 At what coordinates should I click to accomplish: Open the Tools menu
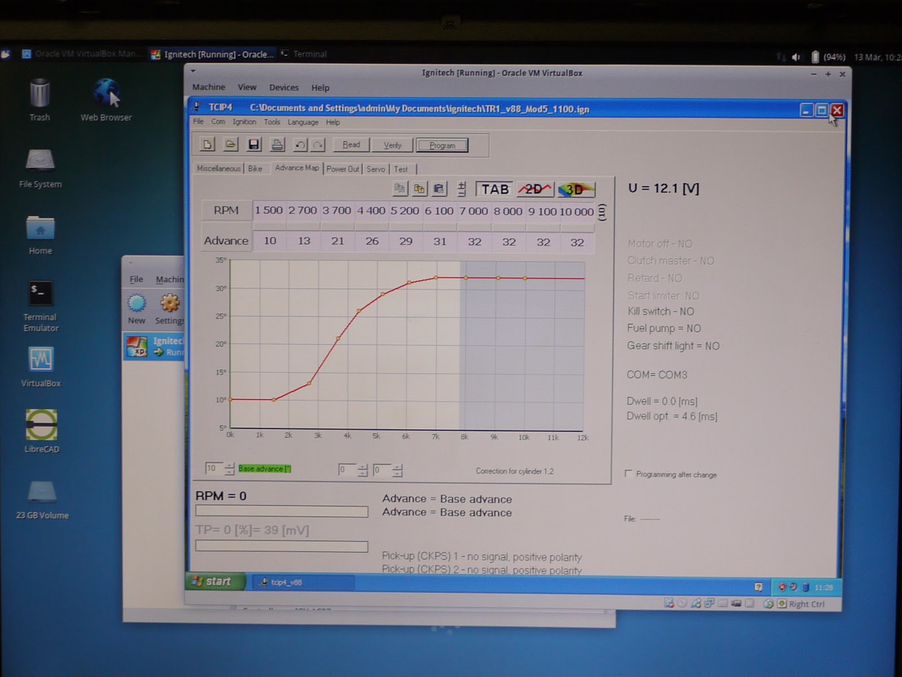coord(272,122)
